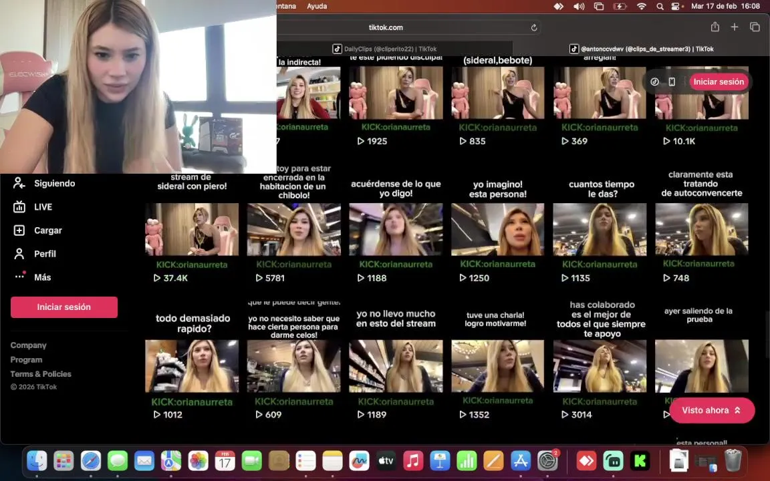Open 'cuantos tiempo le das?' video
This screenshot has width=770, height=481.
(x=600, y=229)
